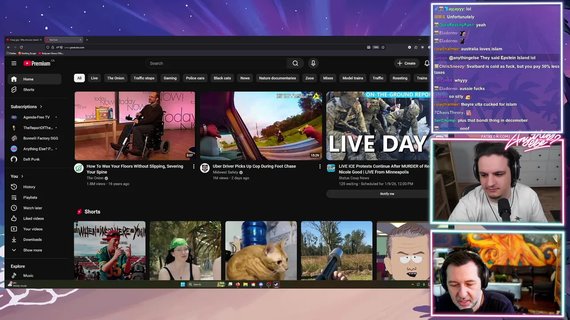The height and width of the screenshot is (320, 570).
Task: Select the All filter chip
Action: [79, 78]
